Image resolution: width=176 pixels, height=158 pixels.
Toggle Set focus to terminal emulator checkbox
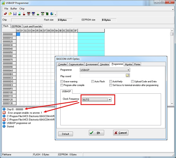point(111,85)
